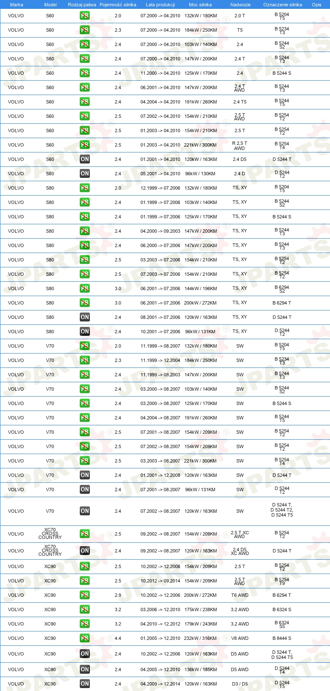Click PB fuel icon for S60 2.3 T5
330x691 pixels.
pos(84,30)
